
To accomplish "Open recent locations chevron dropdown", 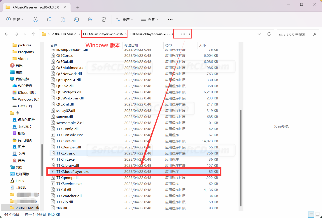I will pos(25,34).
